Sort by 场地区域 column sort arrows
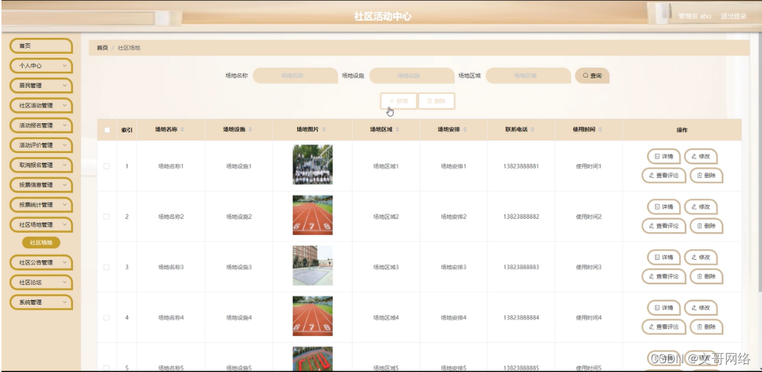This screenshot has height=372, width=762. (x=397, y=130)
